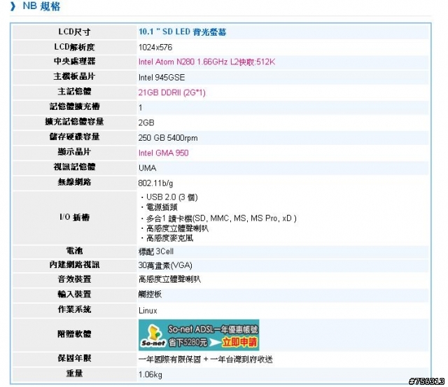448x387 pixels.
Task: Select the 802.11b/g wireless value
Action: pyautogui.click(x=155, y=183)
